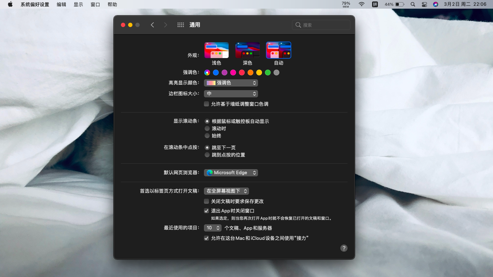Choose the purple accent color
493x277 pixels.
[224, 72]
